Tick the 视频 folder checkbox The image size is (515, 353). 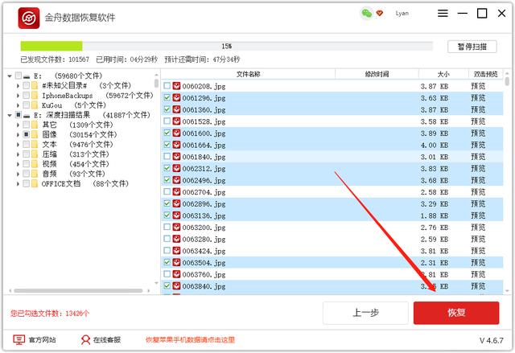[x=27, y=164]
